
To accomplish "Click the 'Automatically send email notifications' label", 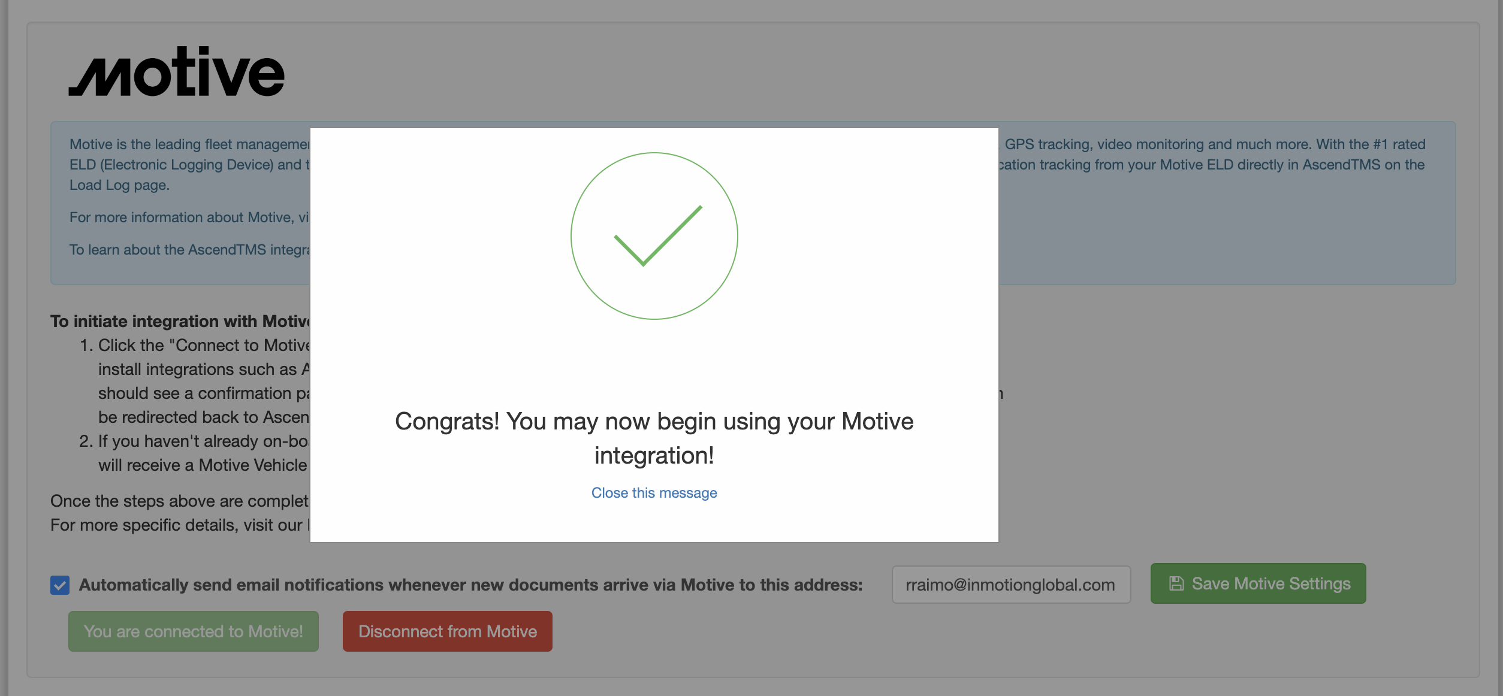I will tap(471, 585).
